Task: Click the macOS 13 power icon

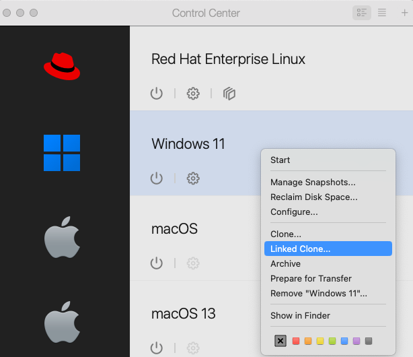Action: coord(157,348)
